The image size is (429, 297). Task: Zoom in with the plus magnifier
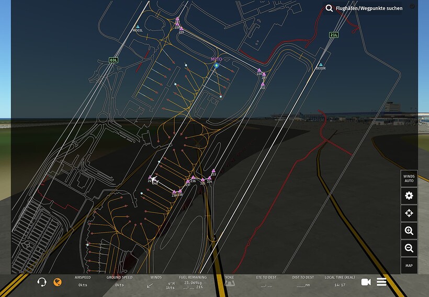409,231
